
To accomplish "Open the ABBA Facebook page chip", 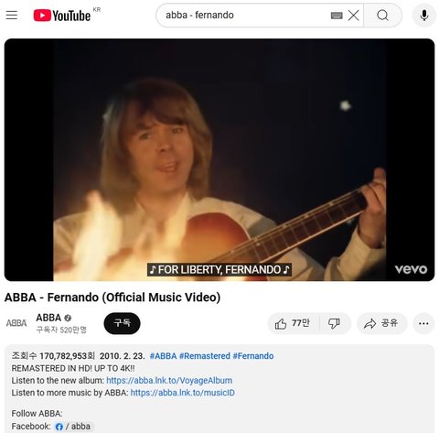I will (x=73, y=427).
